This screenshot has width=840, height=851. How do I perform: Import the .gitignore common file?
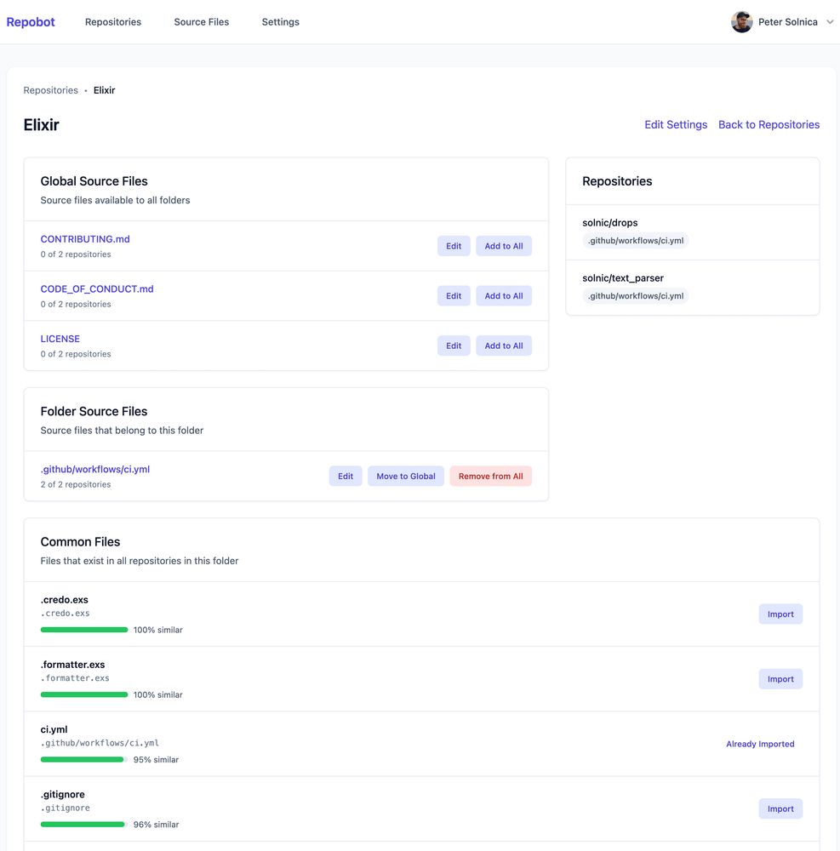(780, 808)
